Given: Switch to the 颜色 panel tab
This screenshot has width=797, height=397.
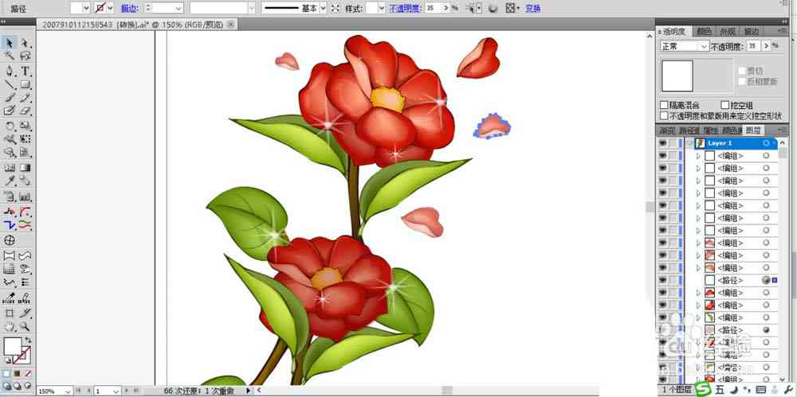Looking at the screenshot, I should click(x=704, y=32).
